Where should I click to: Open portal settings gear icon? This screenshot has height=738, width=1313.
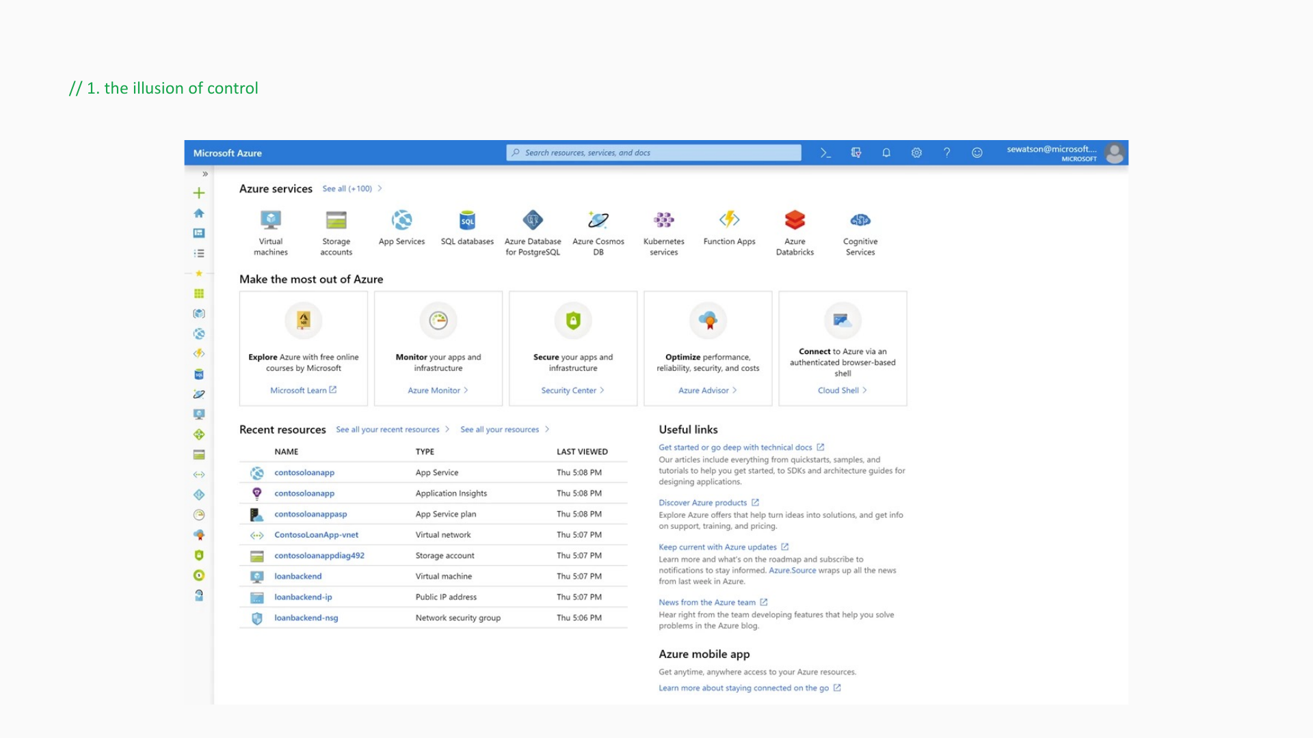(x=916, y=153)
